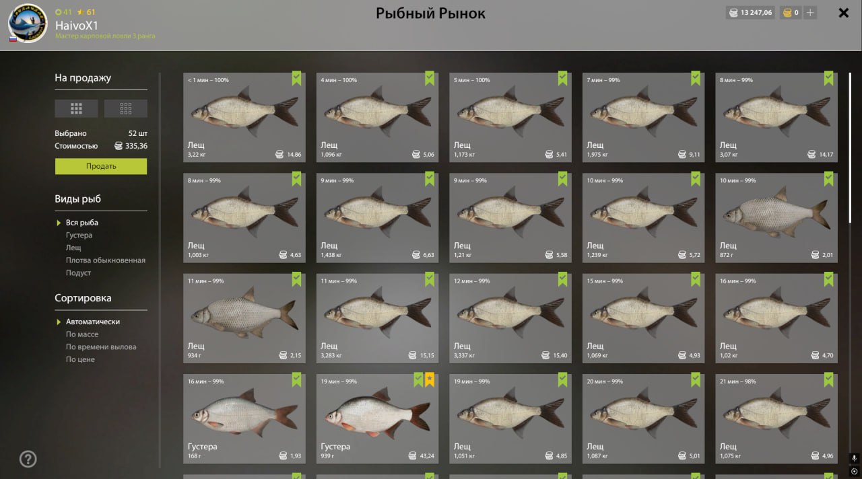Filter fish list by Густера
The width and height of the screenshot is (862, 479).
tap(79, 235)
